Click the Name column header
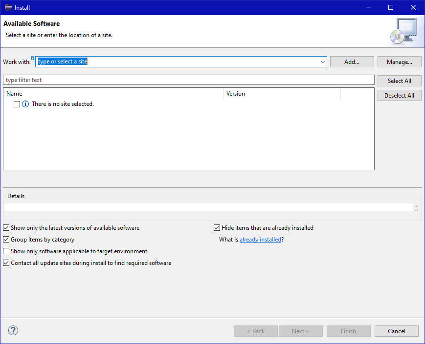The image size is (425, 344). (x=15, y=94)
